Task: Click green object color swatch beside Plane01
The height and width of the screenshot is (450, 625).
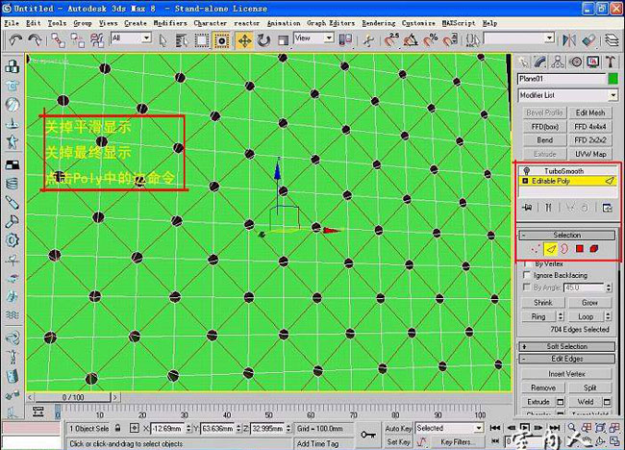Action: (613, 79)
